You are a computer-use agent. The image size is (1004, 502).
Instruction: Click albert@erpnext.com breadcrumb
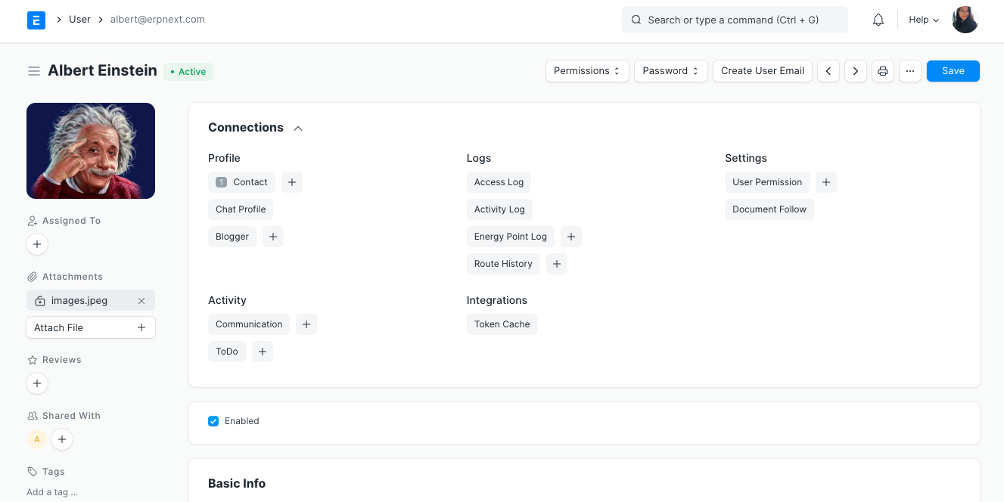coord(157,20)
